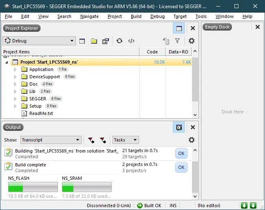Toggle the Project Explorer dock window button
The image size is (265, 210).
pyautogui.click(x=178, y=28)
